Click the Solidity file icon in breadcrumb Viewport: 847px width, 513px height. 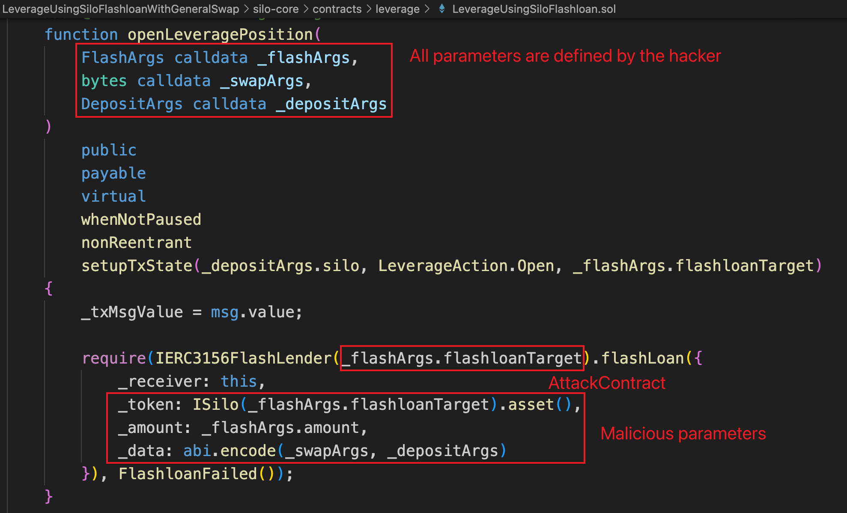(x=442, y=9)
